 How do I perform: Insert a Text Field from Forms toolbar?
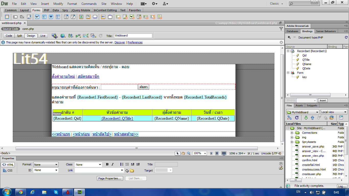tap(15, 17)
